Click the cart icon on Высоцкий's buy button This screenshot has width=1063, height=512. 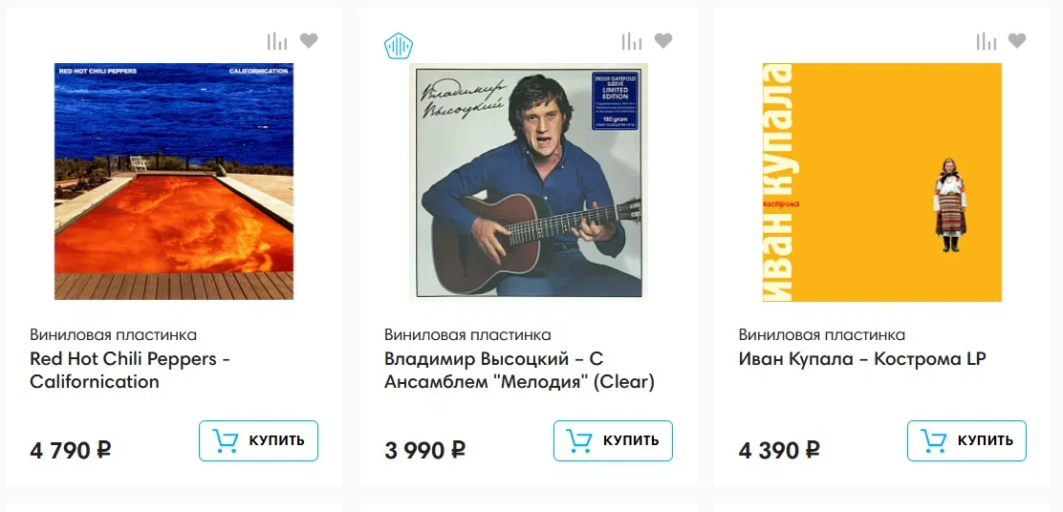pyautogui.click(x=579, y=440)
